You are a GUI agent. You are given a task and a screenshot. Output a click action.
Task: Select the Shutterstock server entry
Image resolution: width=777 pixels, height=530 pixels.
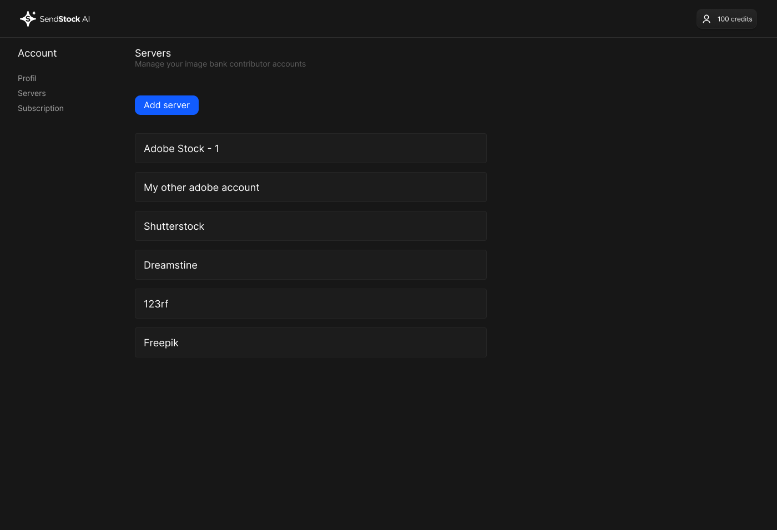[311, 226]
